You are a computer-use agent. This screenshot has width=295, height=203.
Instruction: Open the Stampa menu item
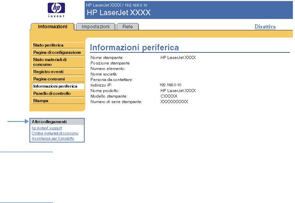(58, 101)
